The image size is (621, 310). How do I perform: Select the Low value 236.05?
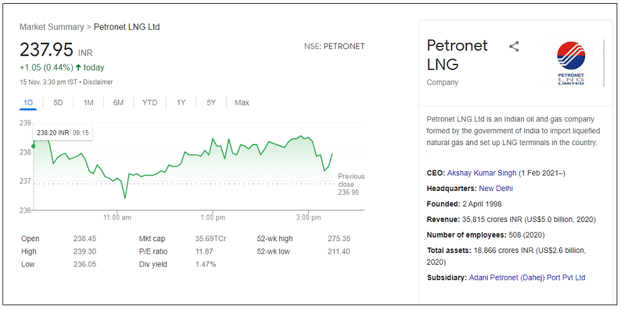[84, 264]
